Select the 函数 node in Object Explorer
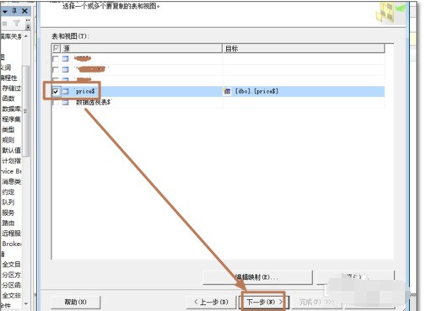This screenshot has height=311, width=426. [8, 99]
